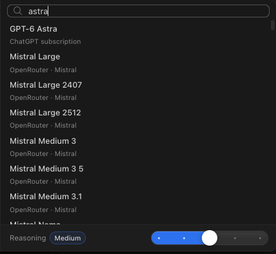The width and height of the screenshot is (276, 254).
Task: Click "OpenRouter · Mistral" under Mistral Medium 3.1
Action: point(43,210)
